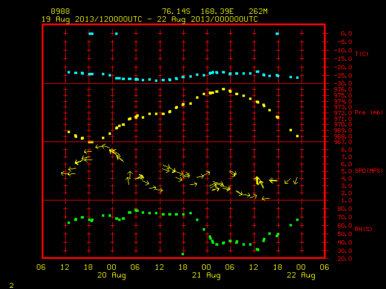Click the highest yellow pressure data point
This screenshot has width=386, height=289.
(x=223, y=89)
